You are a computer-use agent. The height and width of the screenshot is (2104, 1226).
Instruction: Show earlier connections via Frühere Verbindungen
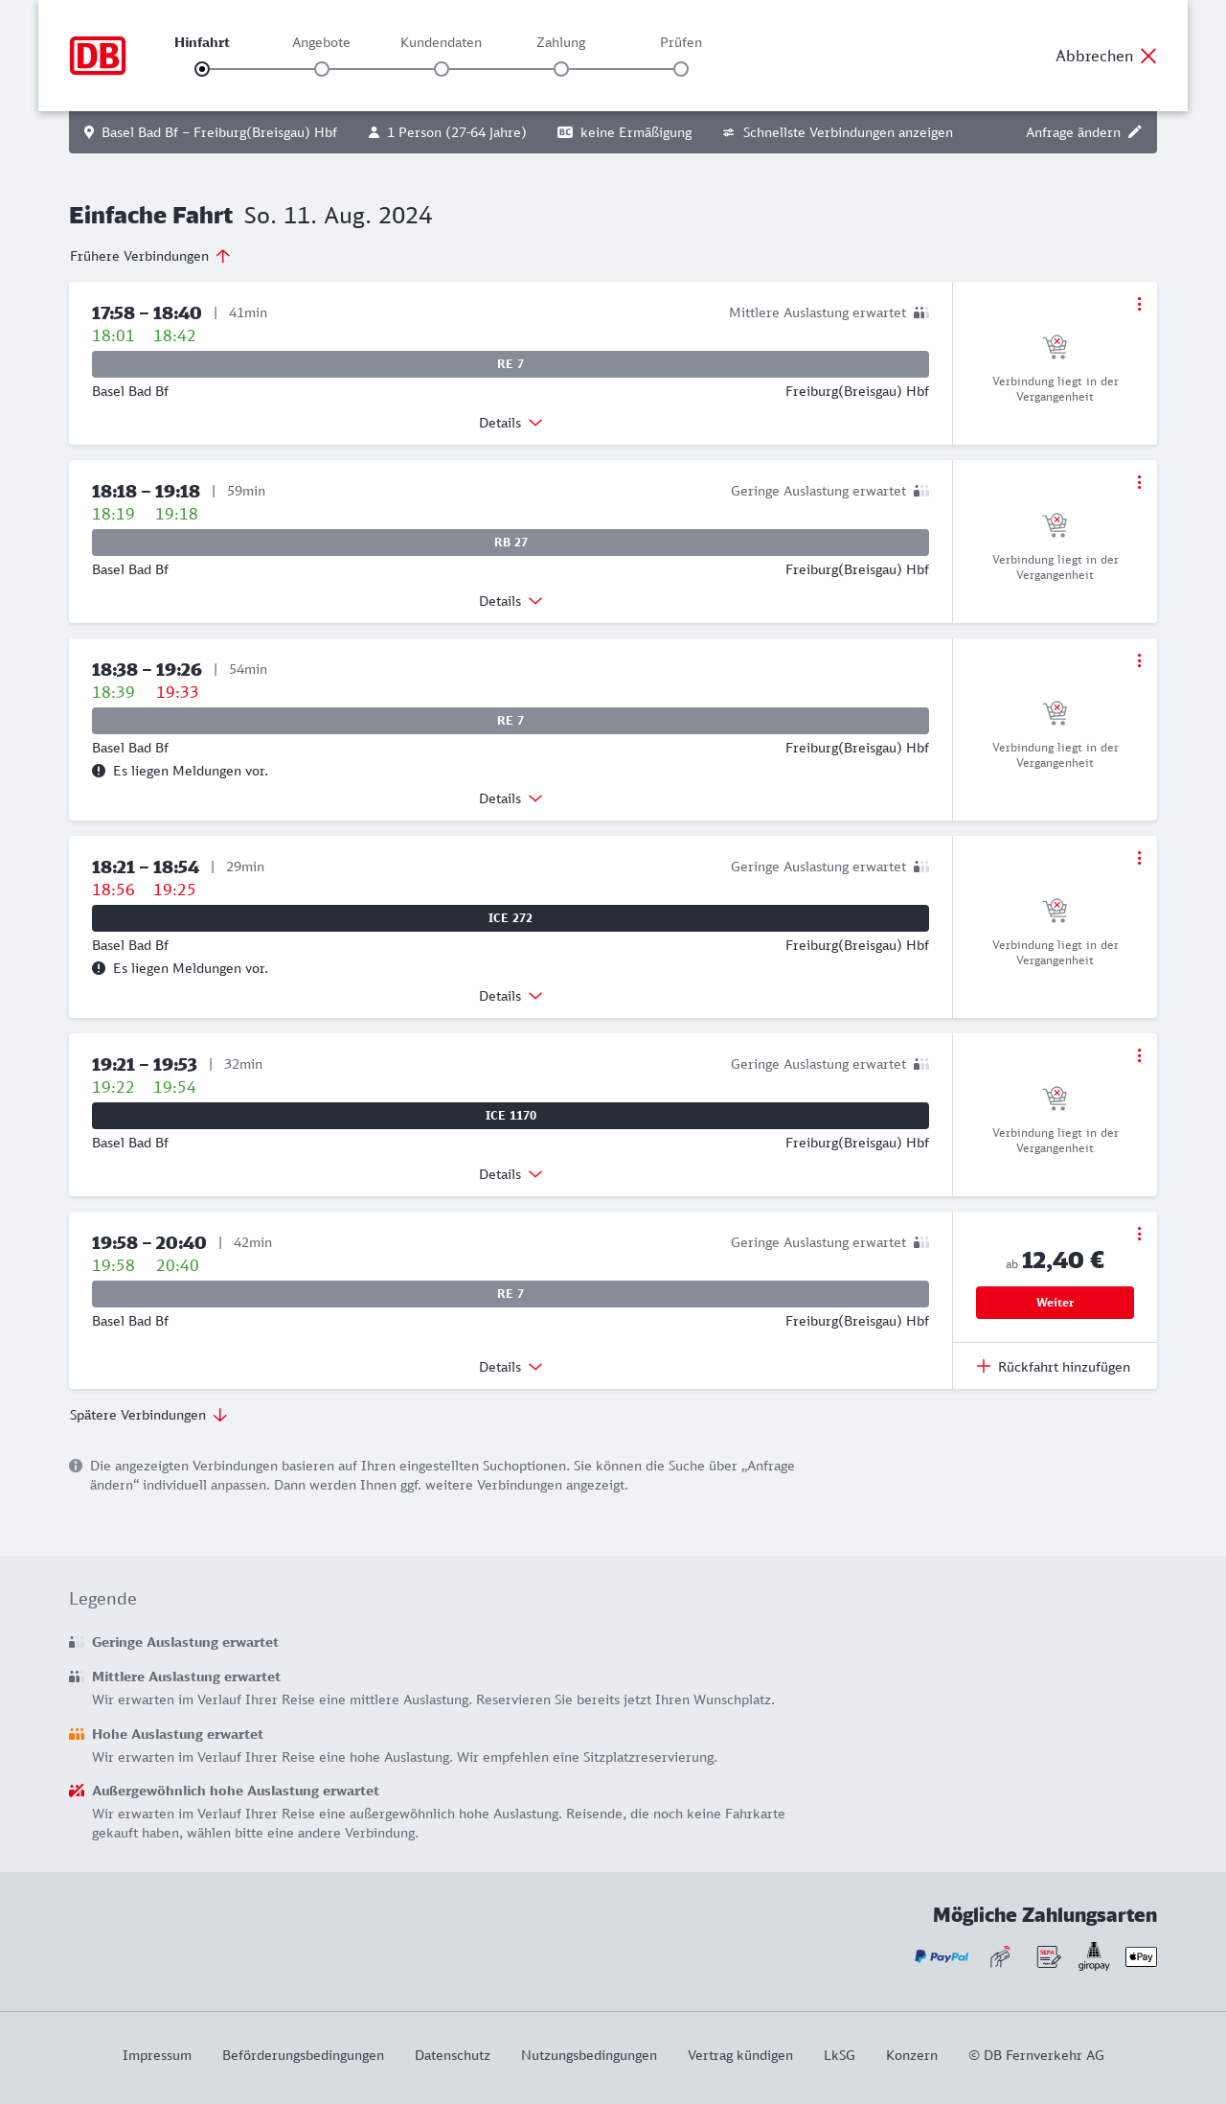(x=150, y=256)
